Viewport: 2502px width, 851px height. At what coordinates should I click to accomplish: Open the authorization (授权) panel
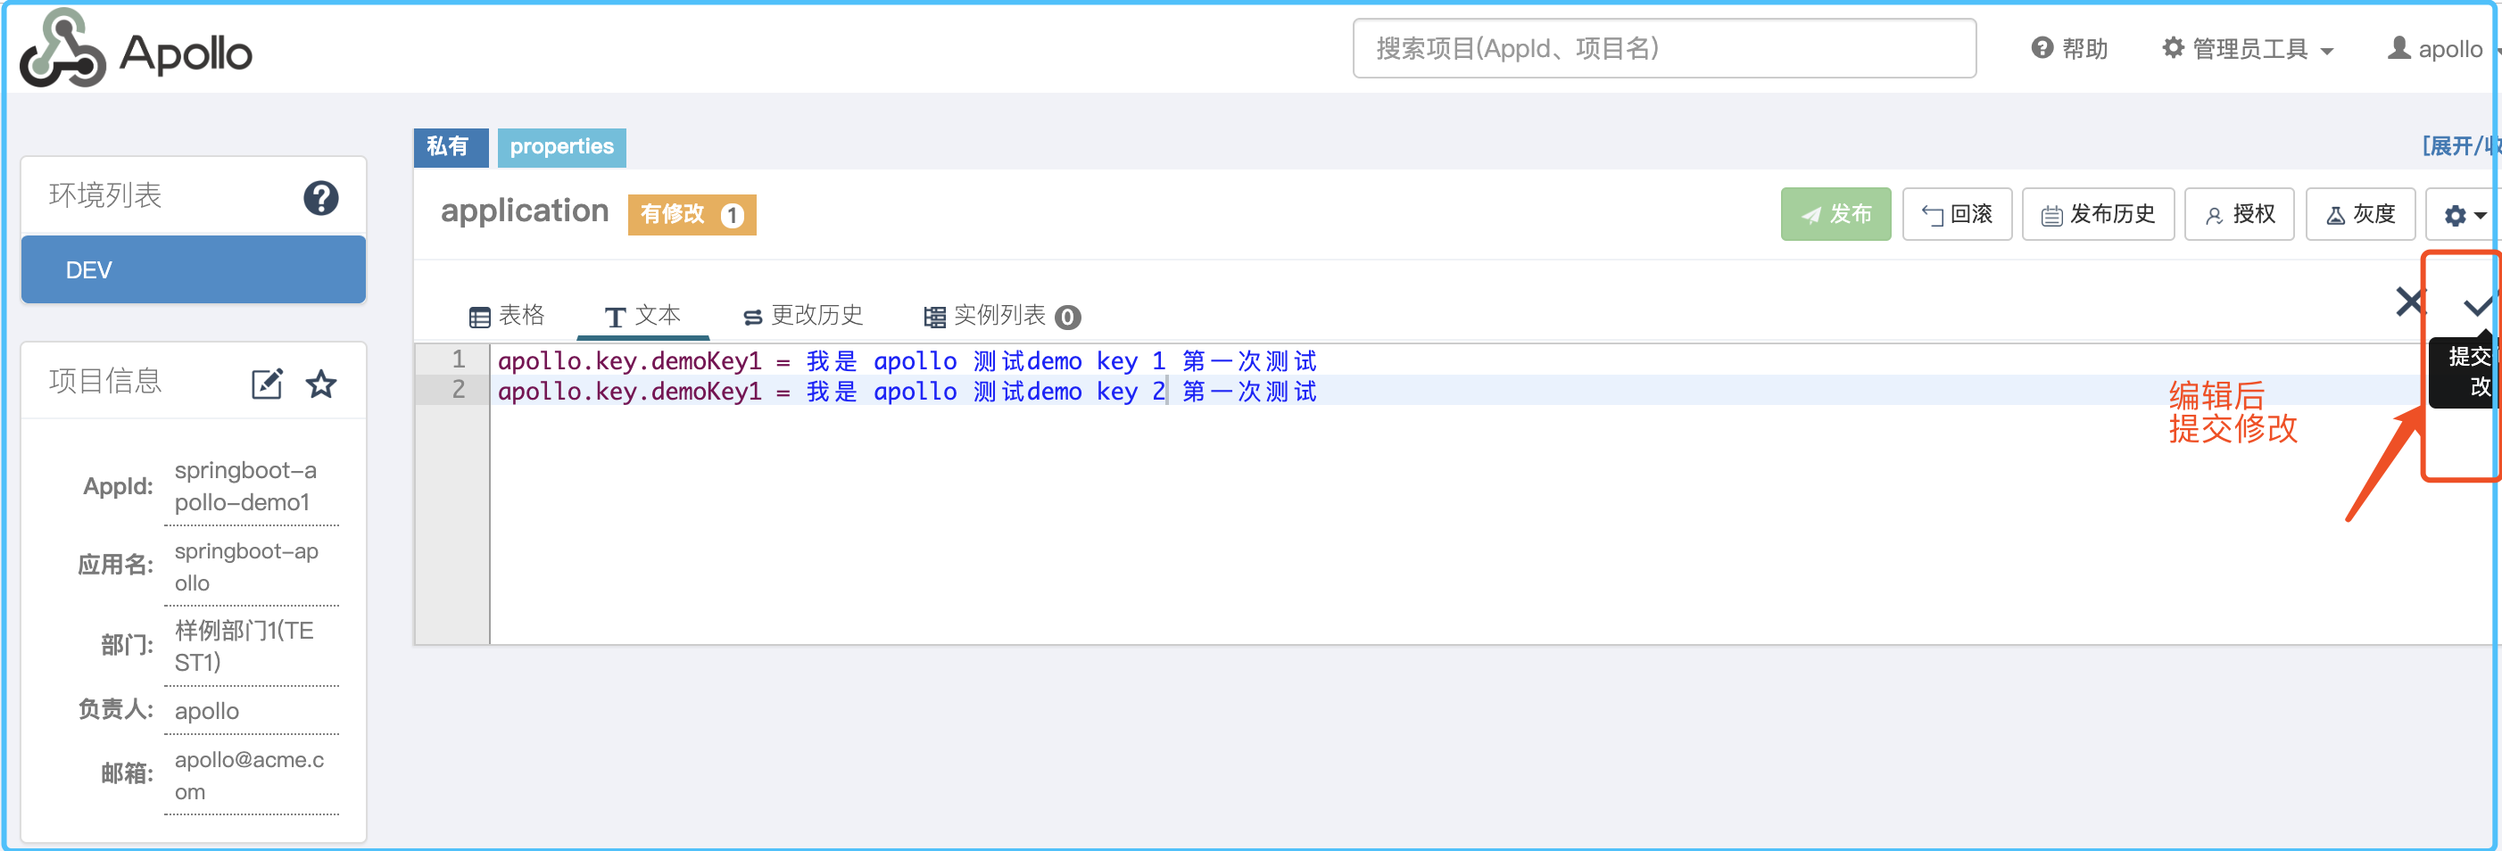2240,214
